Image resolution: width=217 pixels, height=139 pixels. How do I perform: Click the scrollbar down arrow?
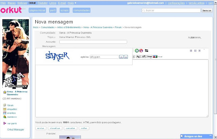click(x=216, y=136)
